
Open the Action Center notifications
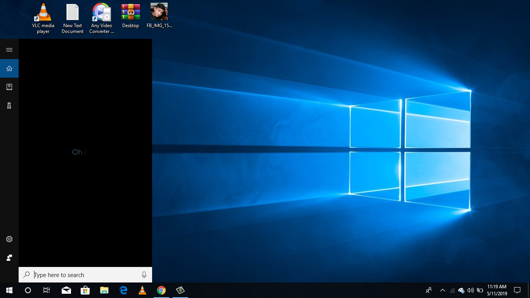517,290
